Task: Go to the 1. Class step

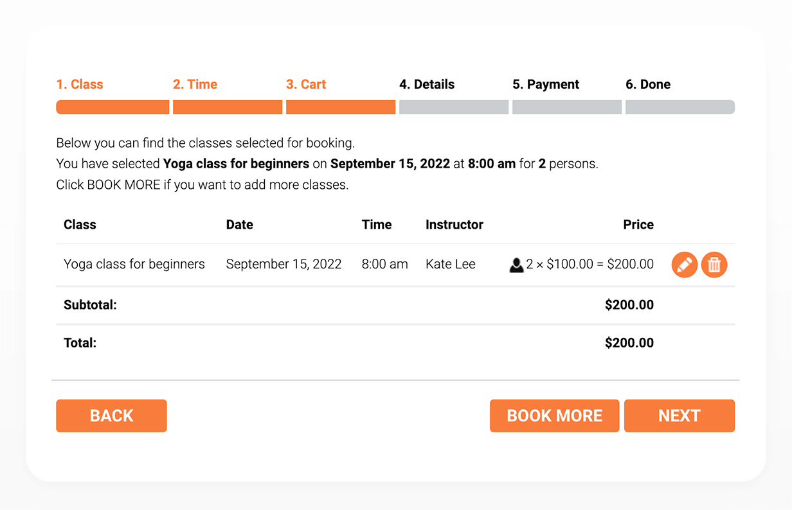Action: (x=80, y=84)
